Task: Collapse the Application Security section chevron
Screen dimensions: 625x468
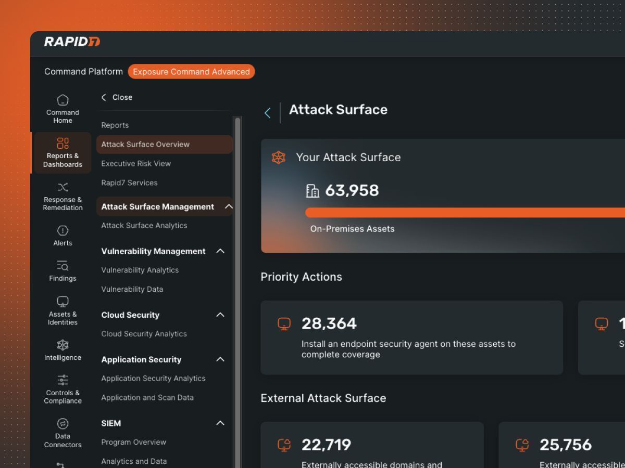Action: pyautogui.click(x=220, y=359)
